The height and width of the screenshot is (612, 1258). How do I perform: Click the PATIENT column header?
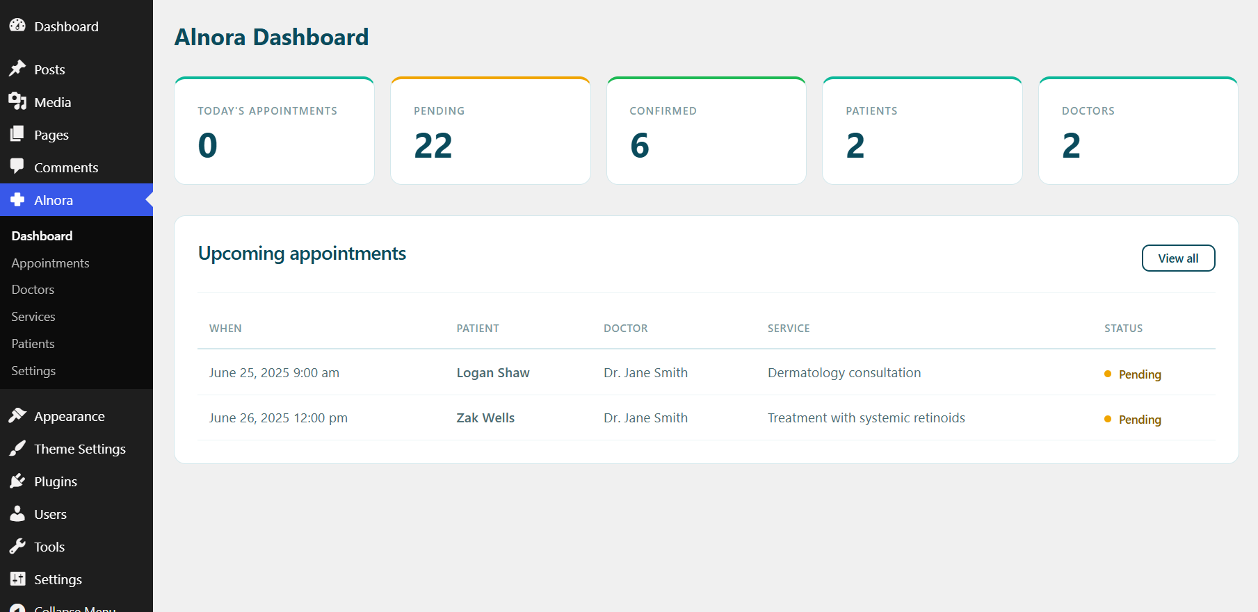[x=478, y=329]
